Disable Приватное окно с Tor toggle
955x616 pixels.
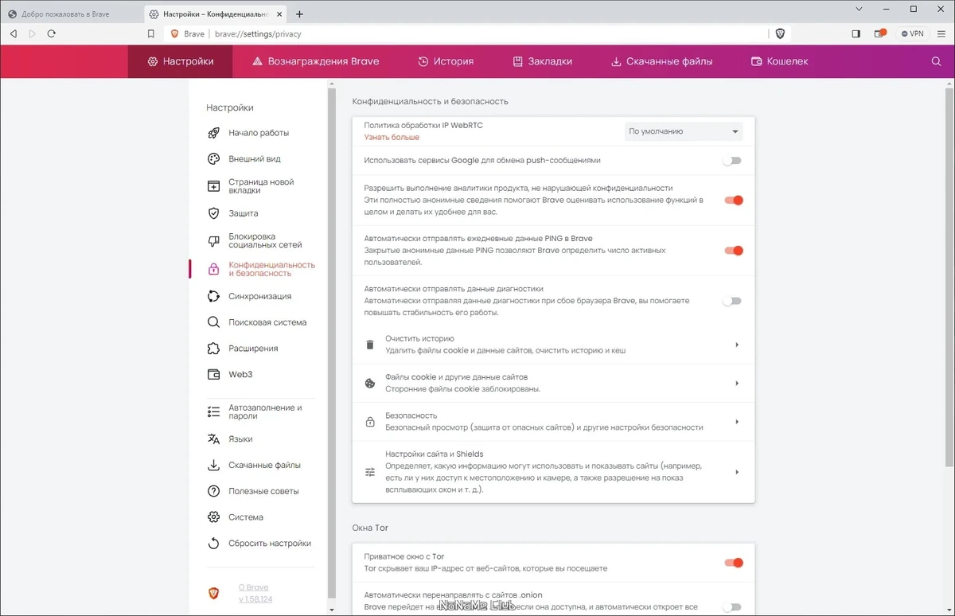click(x=733, y=563)
